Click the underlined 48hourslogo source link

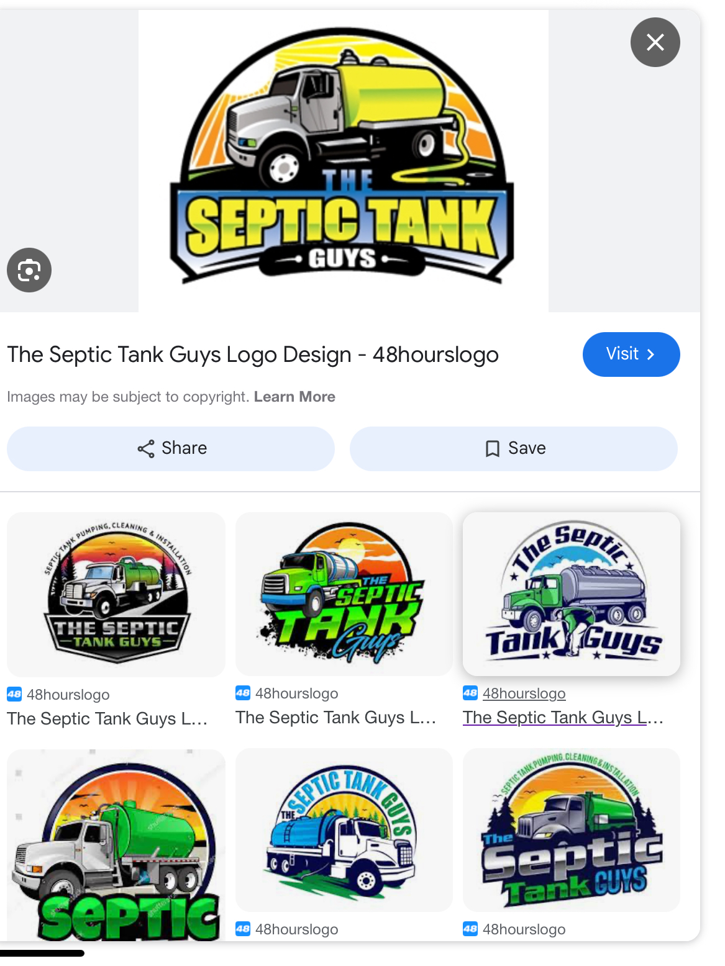tap(524, 693)
